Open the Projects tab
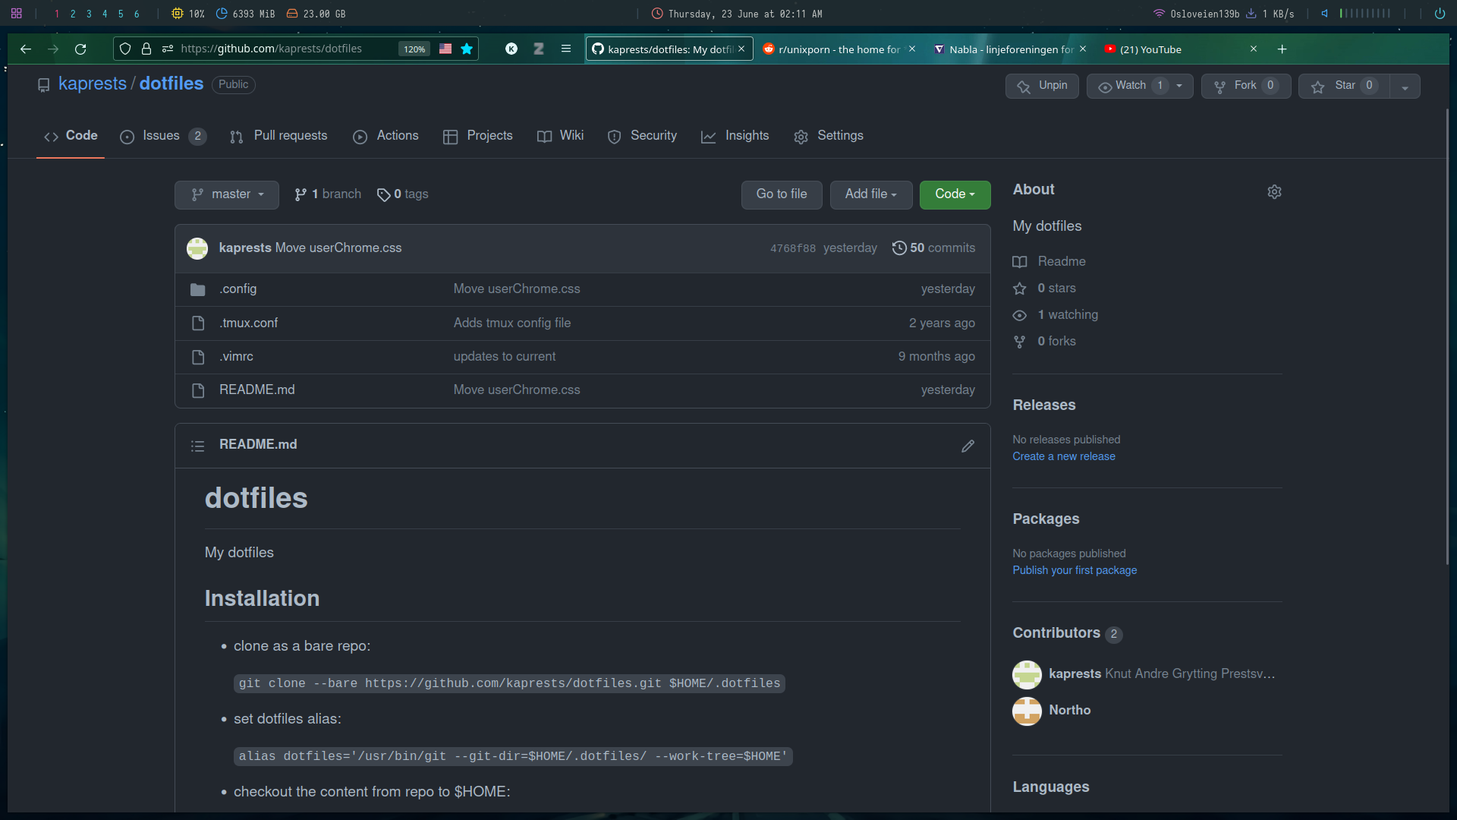Image resolution: width=1457 pixels, height=820 pixels. click(x=478, y=136)
